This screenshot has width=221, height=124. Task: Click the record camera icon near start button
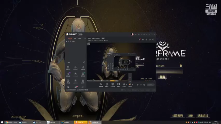[137, 85]
